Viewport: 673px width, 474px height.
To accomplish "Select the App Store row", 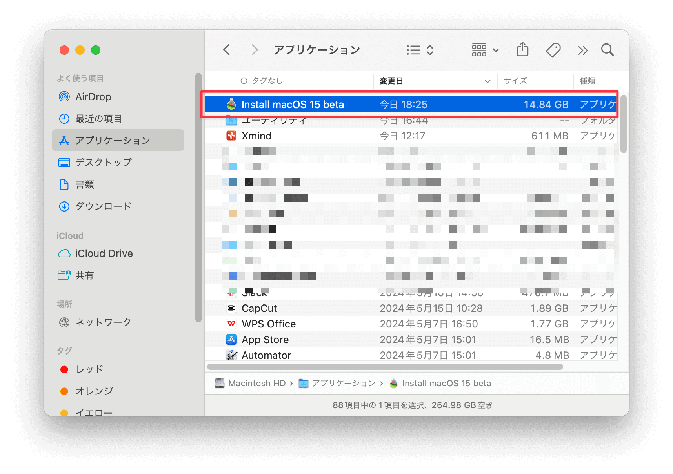I will point(411,340).
